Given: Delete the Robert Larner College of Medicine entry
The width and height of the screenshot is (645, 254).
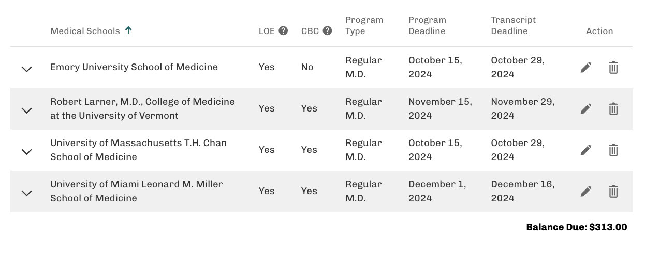Looking at the screenshot, I should (x=613, y=109).
